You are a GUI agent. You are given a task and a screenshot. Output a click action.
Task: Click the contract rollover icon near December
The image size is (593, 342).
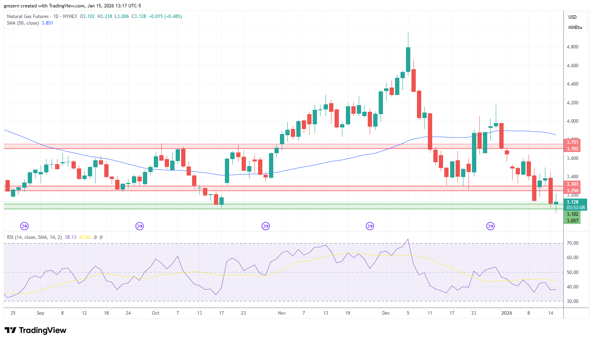pos(370,226)
